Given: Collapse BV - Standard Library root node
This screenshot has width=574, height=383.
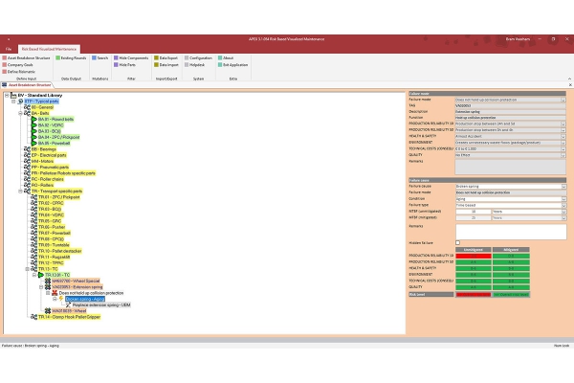Looking at the screenshot, I should click(x=7, y=96).
